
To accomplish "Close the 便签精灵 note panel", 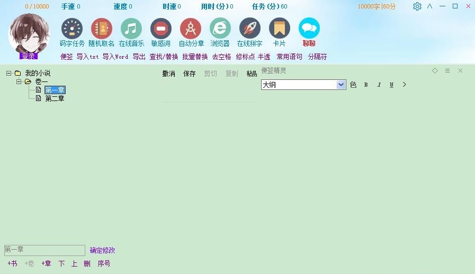I will pos(461,70).
